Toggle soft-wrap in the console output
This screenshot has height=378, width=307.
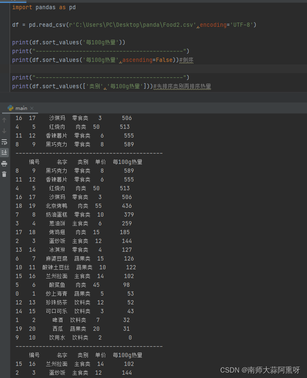[x=4, y=142]
